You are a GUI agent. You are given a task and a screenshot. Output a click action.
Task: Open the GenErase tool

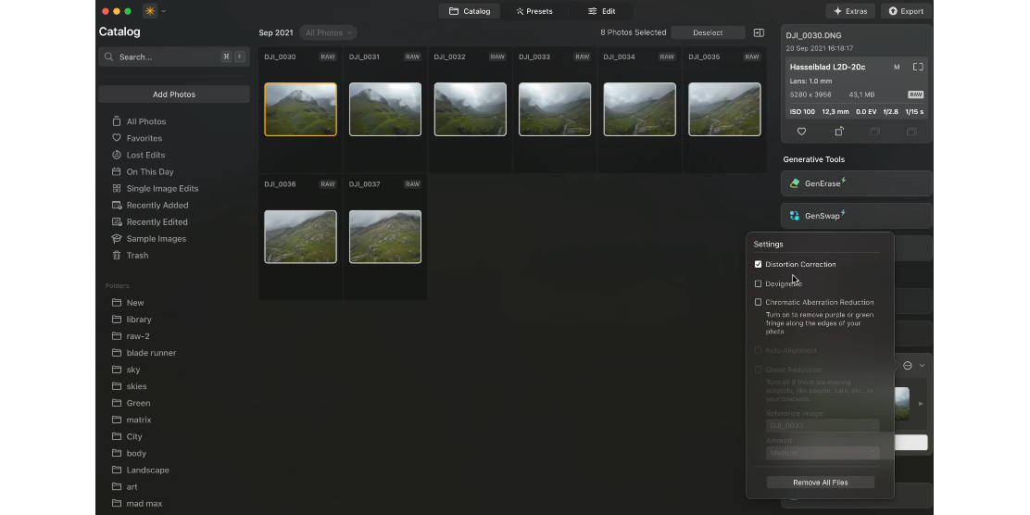pyautogui.click(x=856, y=183)
